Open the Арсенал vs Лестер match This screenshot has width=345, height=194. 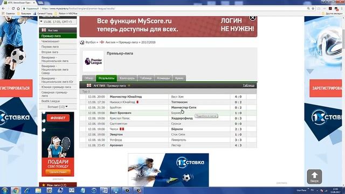pyautogui.click(x=168, y=145)
